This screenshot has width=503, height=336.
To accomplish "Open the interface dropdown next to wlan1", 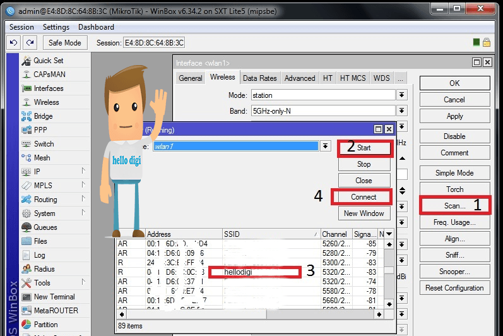I will tap(325, 147).
